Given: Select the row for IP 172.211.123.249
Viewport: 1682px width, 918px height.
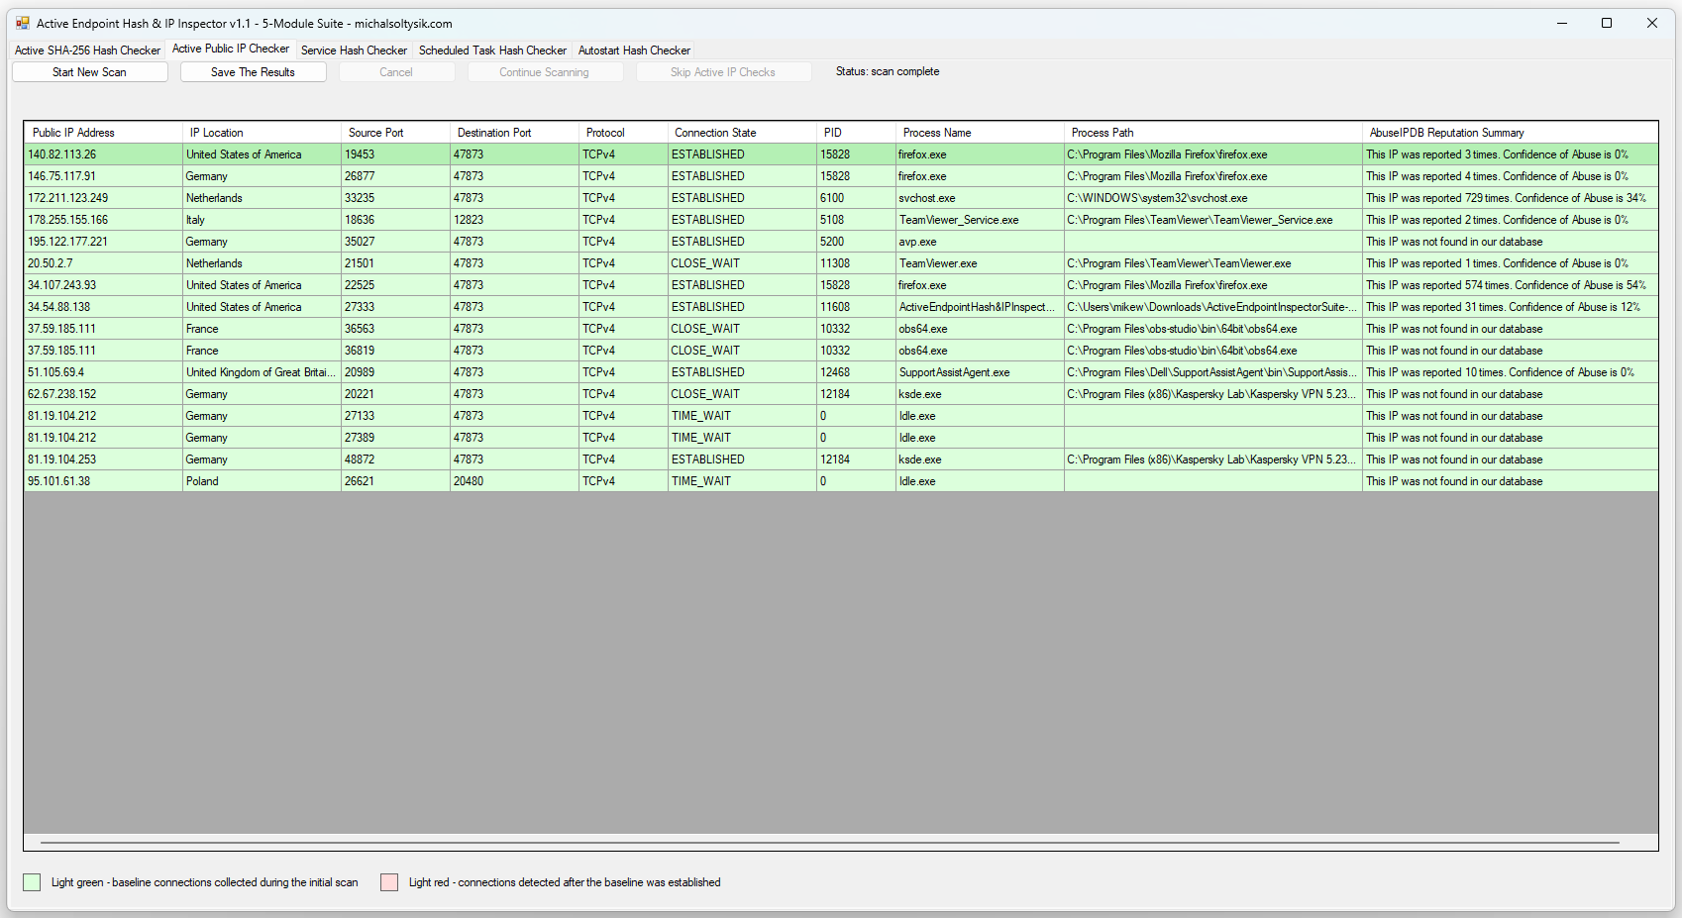Looking at the screenshot, I should (x=68, y=198).
